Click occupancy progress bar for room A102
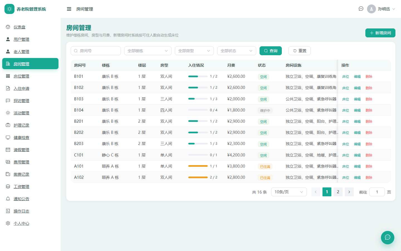The height and width of the screenshot is (251, 401). [198, 177]
